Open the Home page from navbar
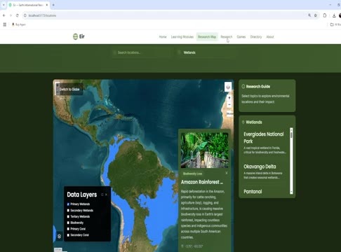This screenshot has width=341, height=252. point(163,37)
